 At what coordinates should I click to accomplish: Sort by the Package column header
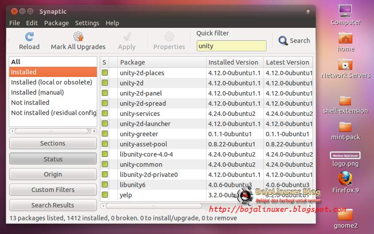[x=162, y=62]
